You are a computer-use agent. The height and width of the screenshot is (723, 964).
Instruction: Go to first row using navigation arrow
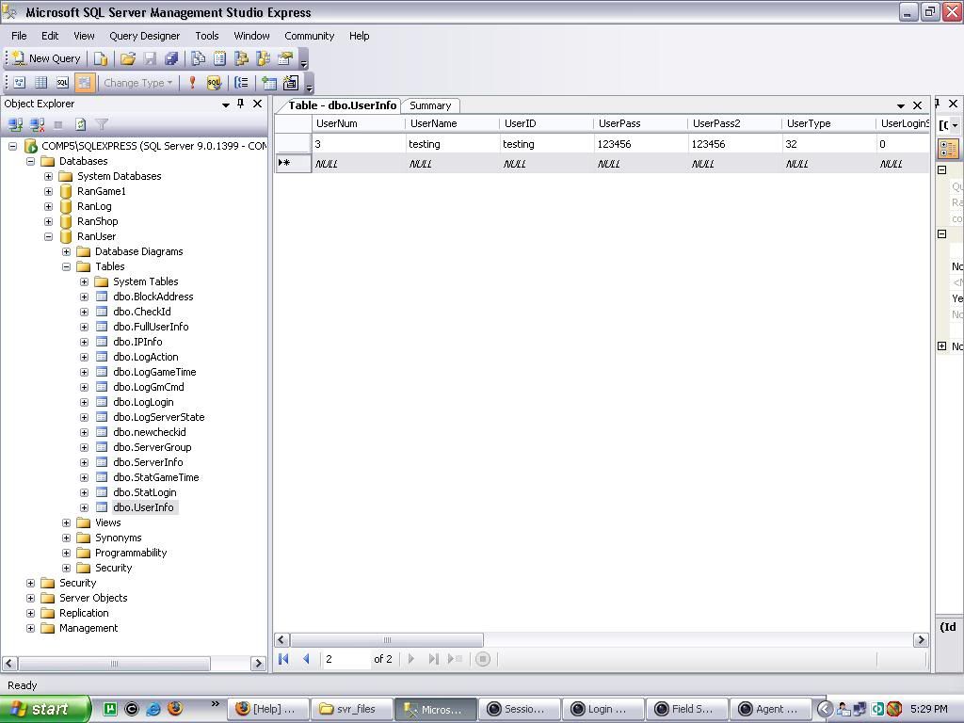283,659
